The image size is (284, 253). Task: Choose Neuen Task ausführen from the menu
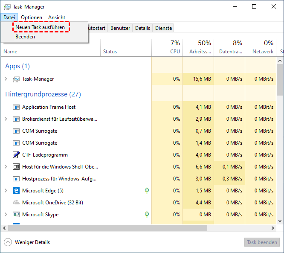click(40, 27)
